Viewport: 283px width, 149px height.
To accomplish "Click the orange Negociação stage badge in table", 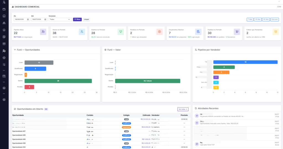I will (126, 127).
